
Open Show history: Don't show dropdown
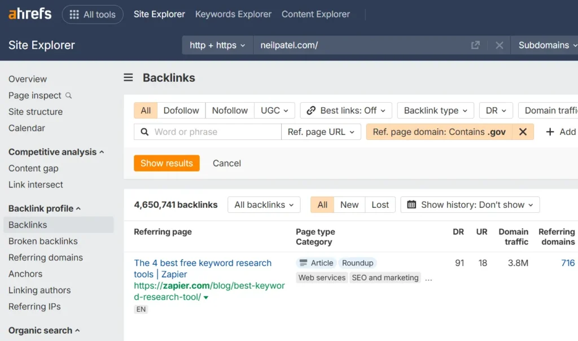[470, 204]
